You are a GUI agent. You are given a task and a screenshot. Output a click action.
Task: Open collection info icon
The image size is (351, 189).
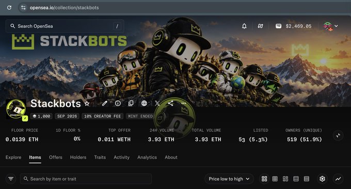[x=118, y=103]
